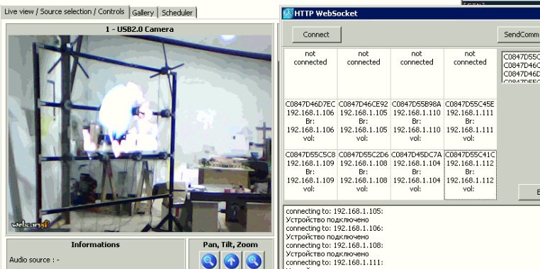Select first entry in the device ID list box
540x269 pixels.
[522, 57]
